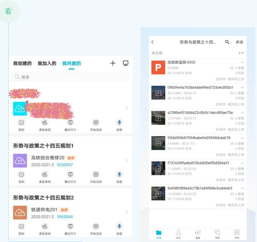Screen dimensions: 257x242
Task: Open 课堂表现 icon under 高铁综合维修20
Action: pyautogui.click(x=45, y=175)
